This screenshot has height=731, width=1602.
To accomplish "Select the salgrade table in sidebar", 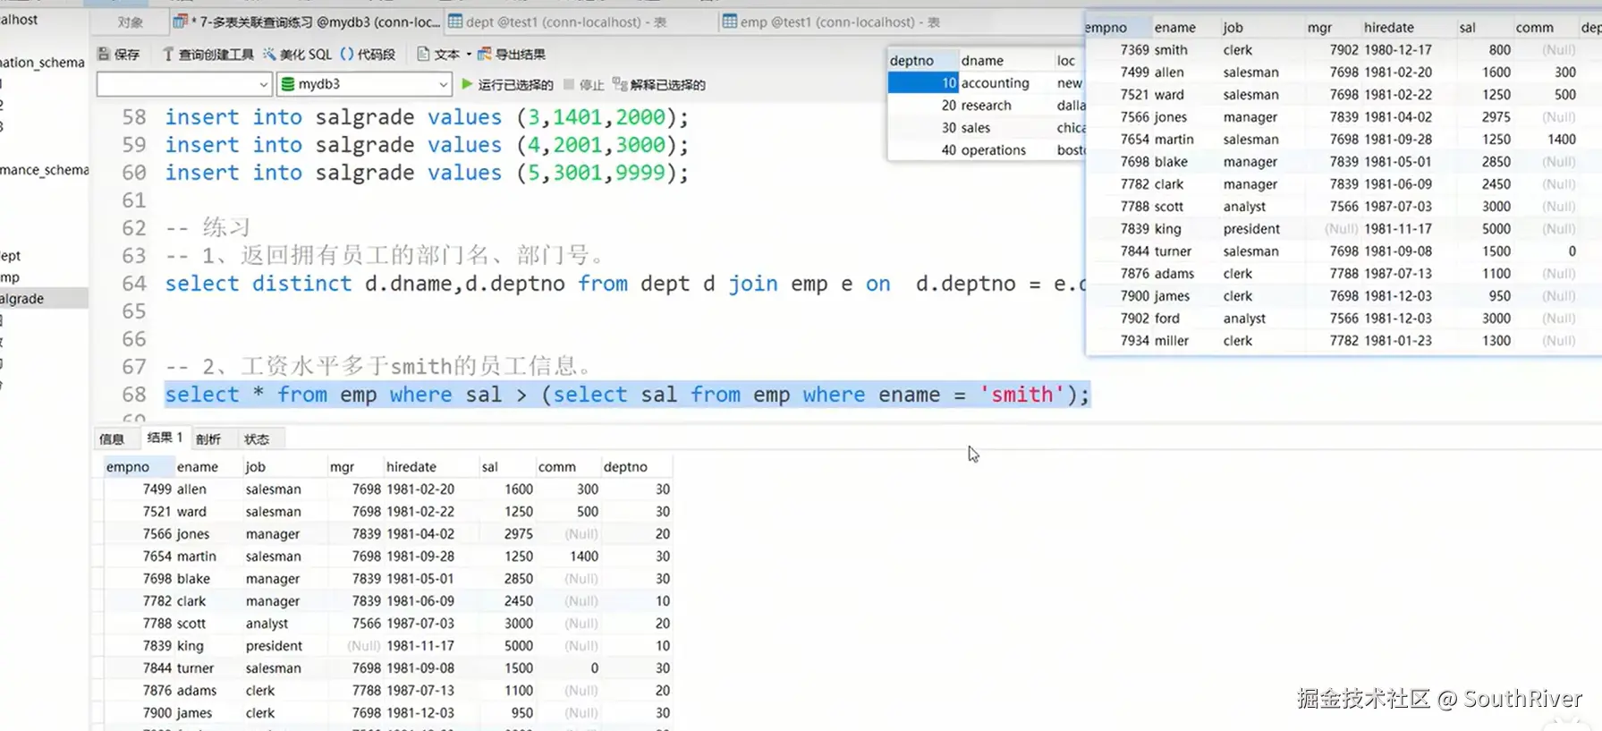I will click(23, 299).
